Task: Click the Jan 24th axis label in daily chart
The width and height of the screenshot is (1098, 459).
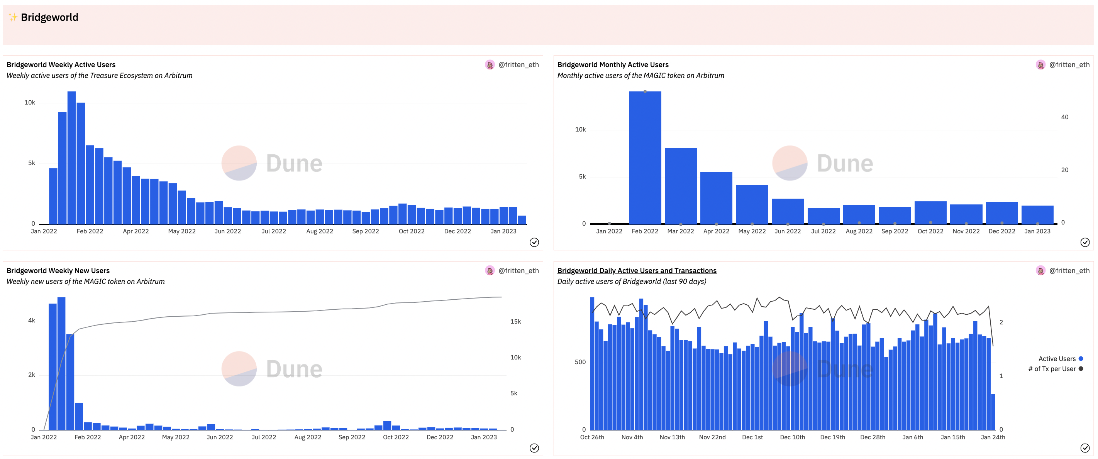Action: 993,438
